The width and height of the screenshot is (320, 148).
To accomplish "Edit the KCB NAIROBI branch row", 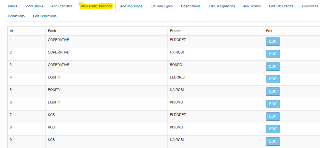I will point(273,142).
